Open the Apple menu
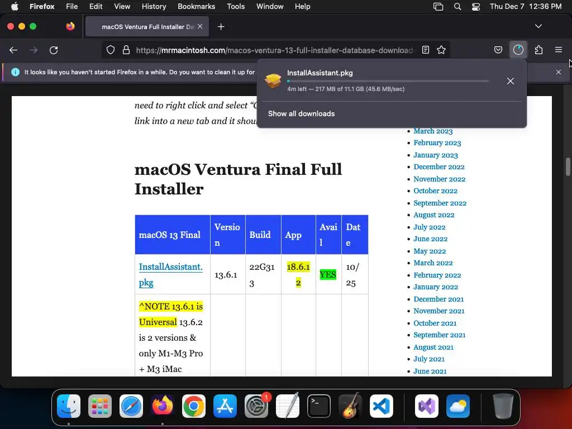This screenshot has height=429, width=572. point(15,6)
